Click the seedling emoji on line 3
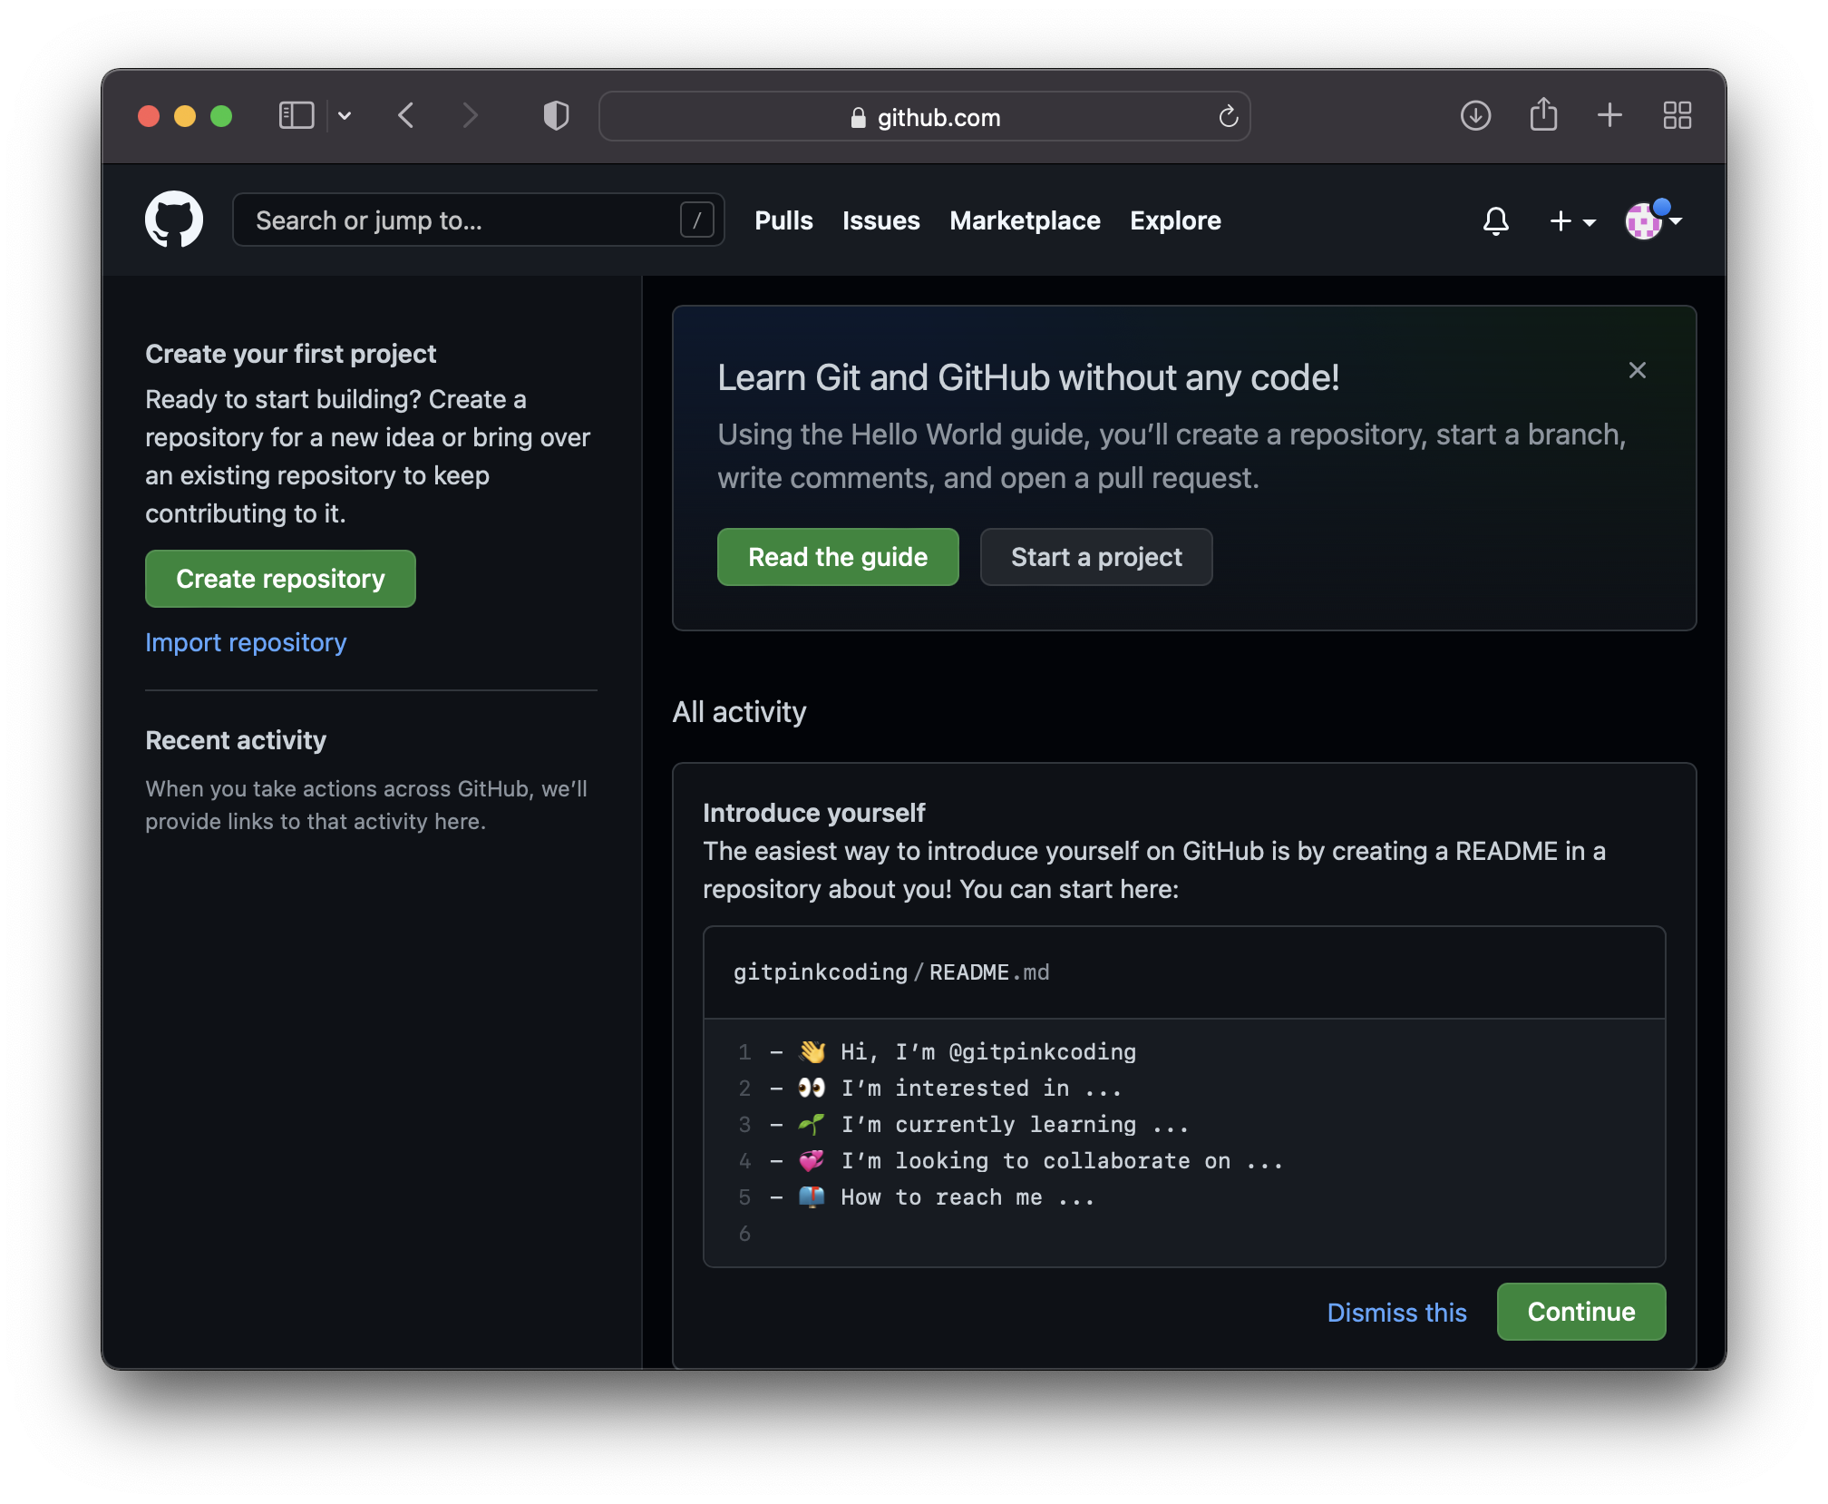The height and width of the screenshot is (1504, 1828). [812, 1125]
